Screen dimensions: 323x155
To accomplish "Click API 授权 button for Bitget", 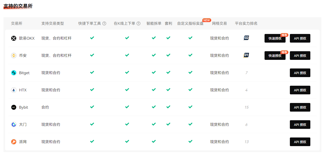I will tap(300, 73).
